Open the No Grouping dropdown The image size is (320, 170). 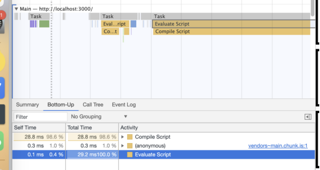point(99,117)
